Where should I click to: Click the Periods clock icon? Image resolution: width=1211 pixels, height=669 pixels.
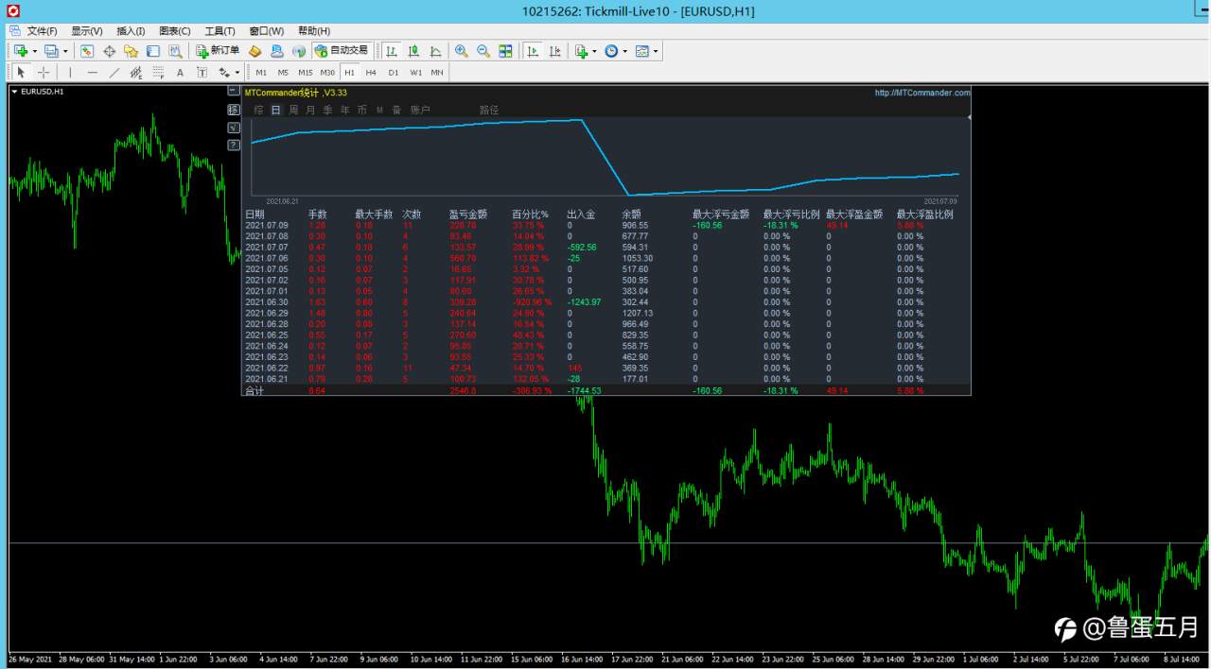pos(611,51)
